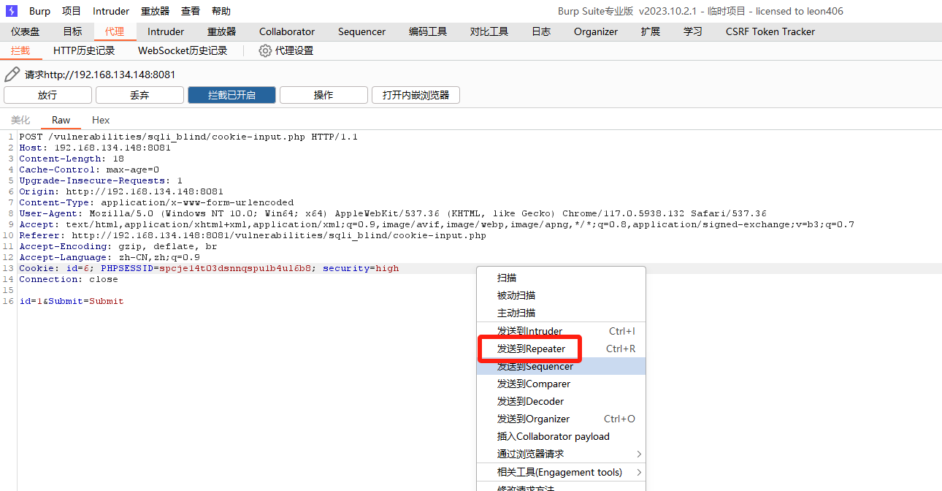The width and height of the screenshot is (942, 491).
Task: Switch to the 目标 tab
Action: coord(72,31)
